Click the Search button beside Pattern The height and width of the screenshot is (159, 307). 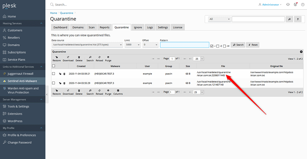tap(238, 45)
